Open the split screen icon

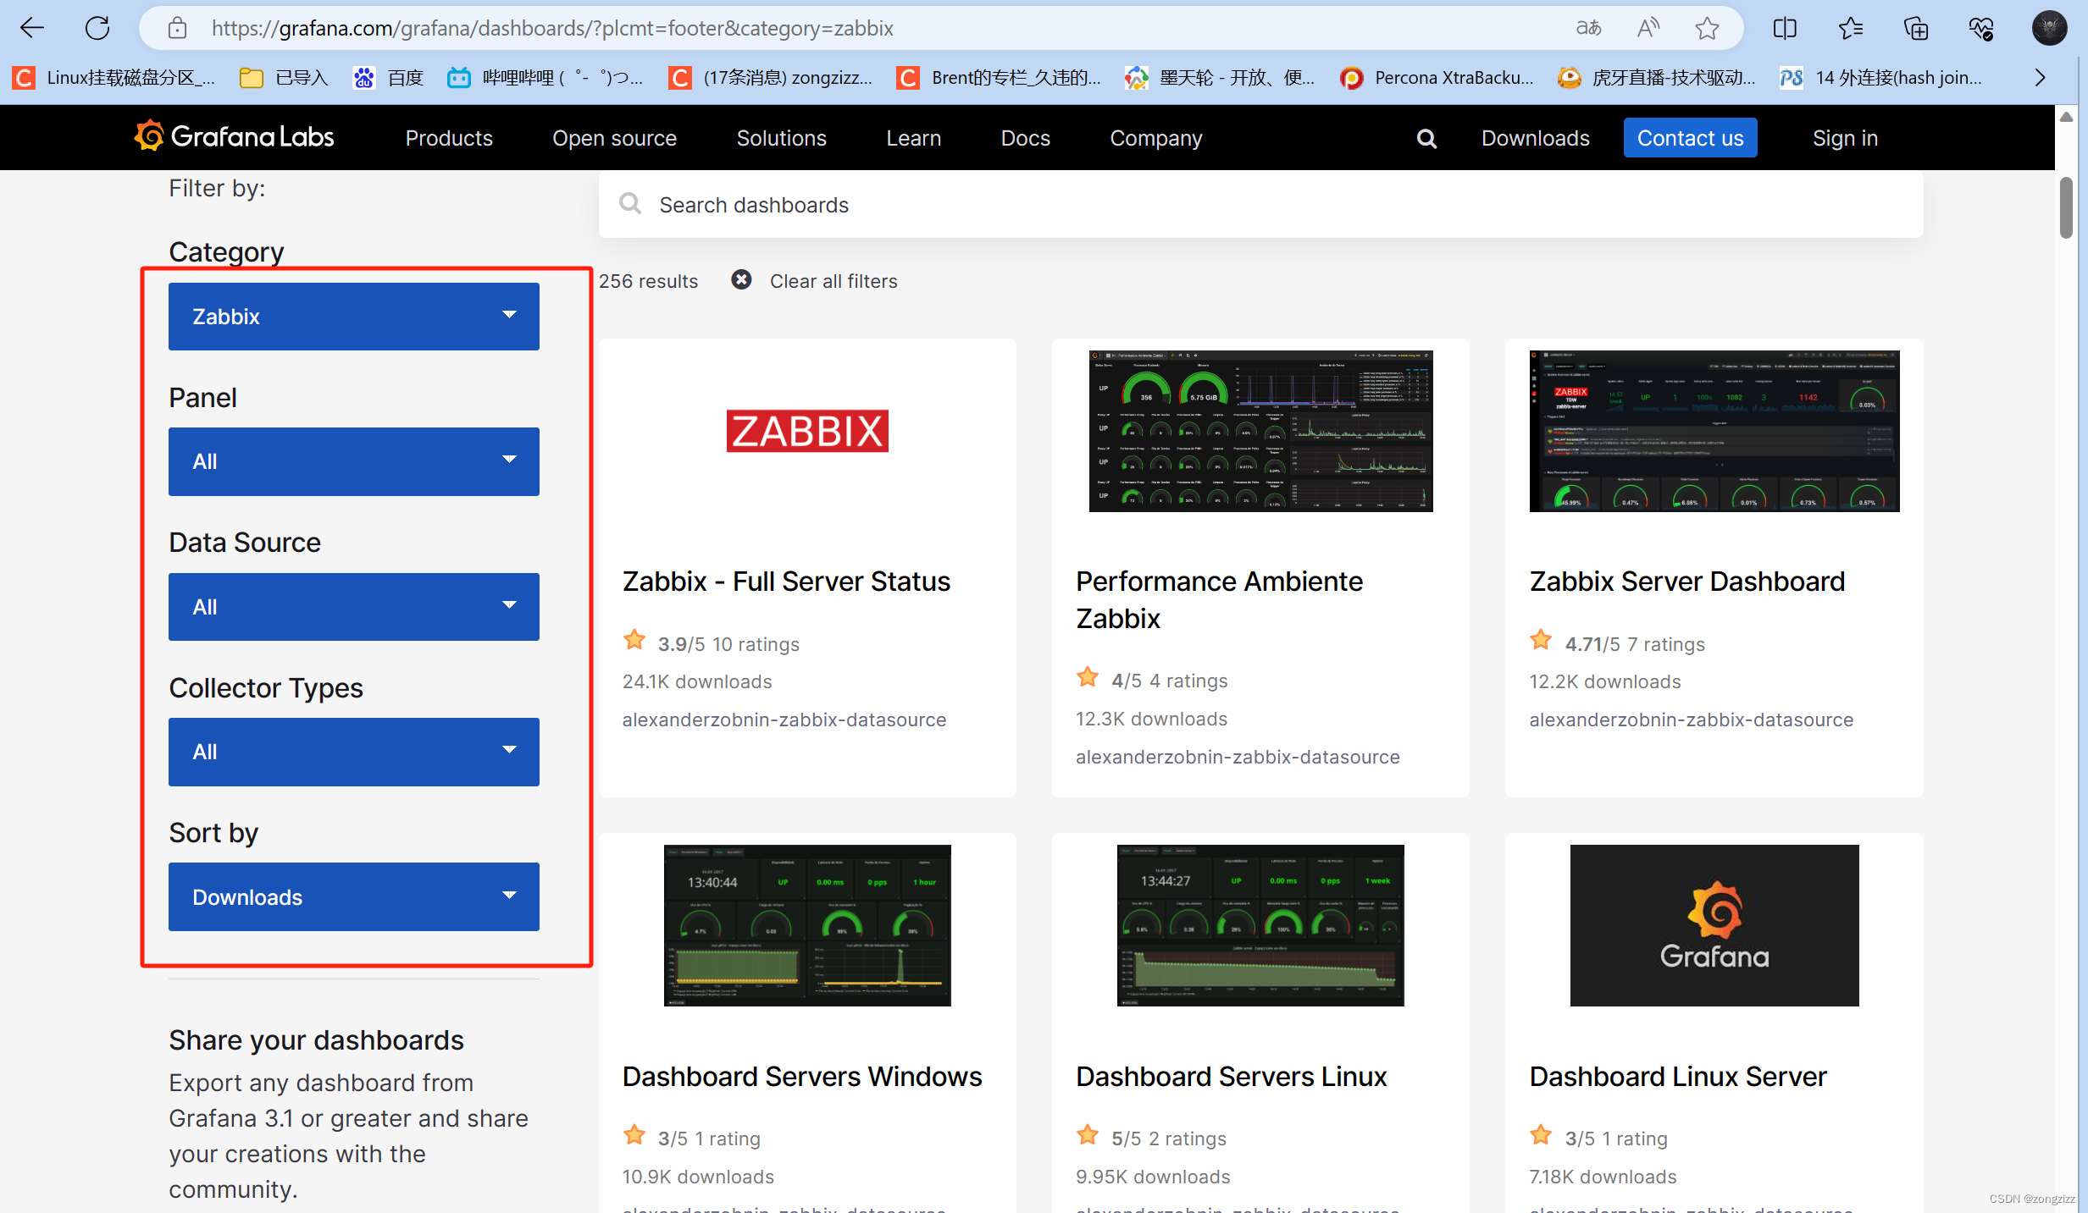tap(1785, 28)
